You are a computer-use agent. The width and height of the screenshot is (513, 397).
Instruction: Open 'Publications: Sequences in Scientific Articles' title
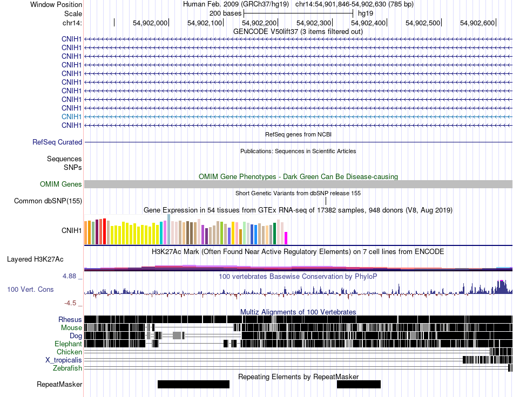(x=298, y=151)
